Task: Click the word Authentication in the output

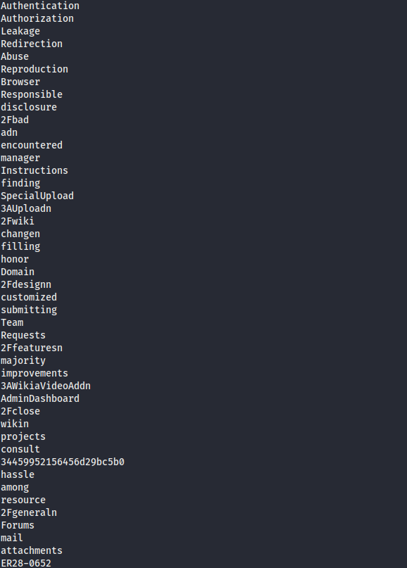Action: click(40, 6)
